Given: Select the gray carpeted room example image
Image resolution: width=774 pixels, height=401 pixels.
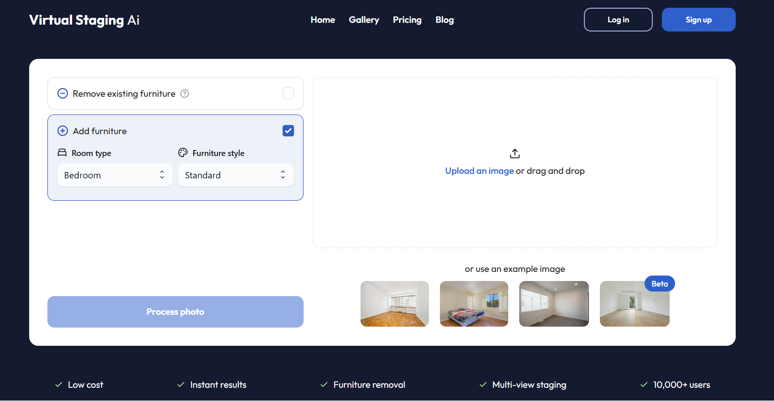Looking at the screenshot, I should (x=554, y=304).
